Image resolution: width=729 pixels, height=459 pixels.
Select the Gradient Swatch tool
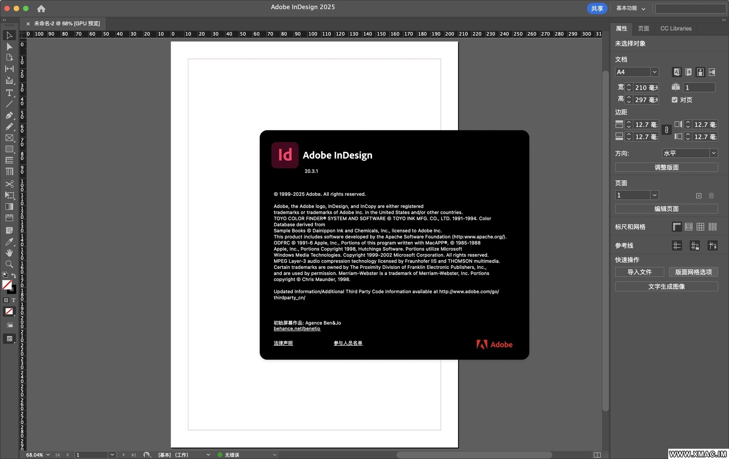9,207
